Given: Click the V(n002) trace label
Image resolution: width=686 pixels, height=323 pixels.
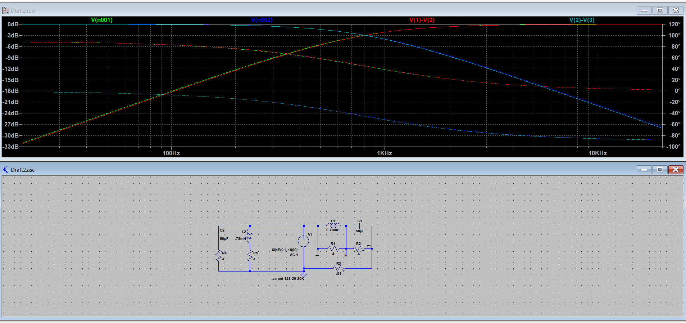Looking at the screenshot, I should pyautogui.click(x=262, y=20).
